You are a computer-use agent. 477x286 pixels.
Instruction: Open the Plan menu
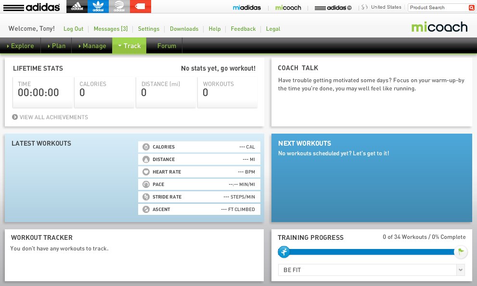(x=56, y=46)
